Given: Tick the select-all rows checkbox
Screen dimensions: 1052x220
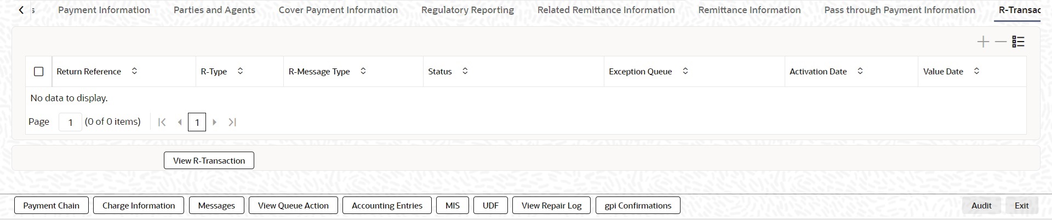Looking at the screenshot, I should [x=38, y=71].
